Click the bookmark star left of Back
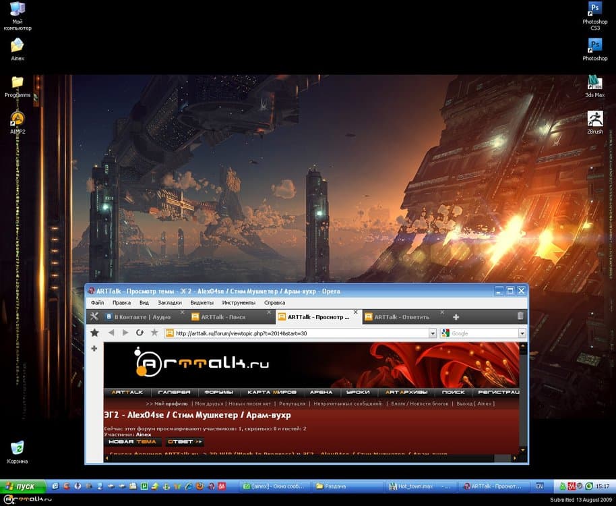This screenshot has height=506, width=616. (x=95, y=333)
